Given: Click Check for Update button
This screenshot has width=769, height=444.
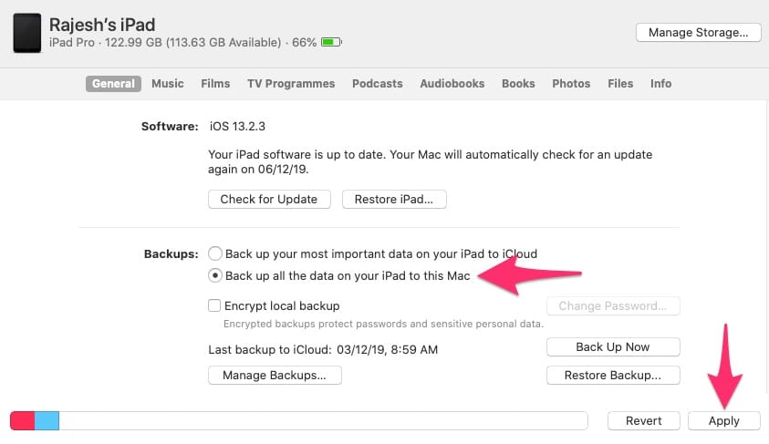Looking at the screenshot, I should click(269, 199).
